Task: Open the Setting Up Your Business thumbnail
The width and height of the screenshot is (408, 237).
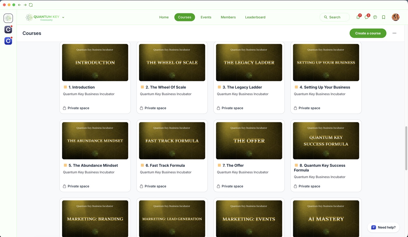Action: tap(326, 63)
